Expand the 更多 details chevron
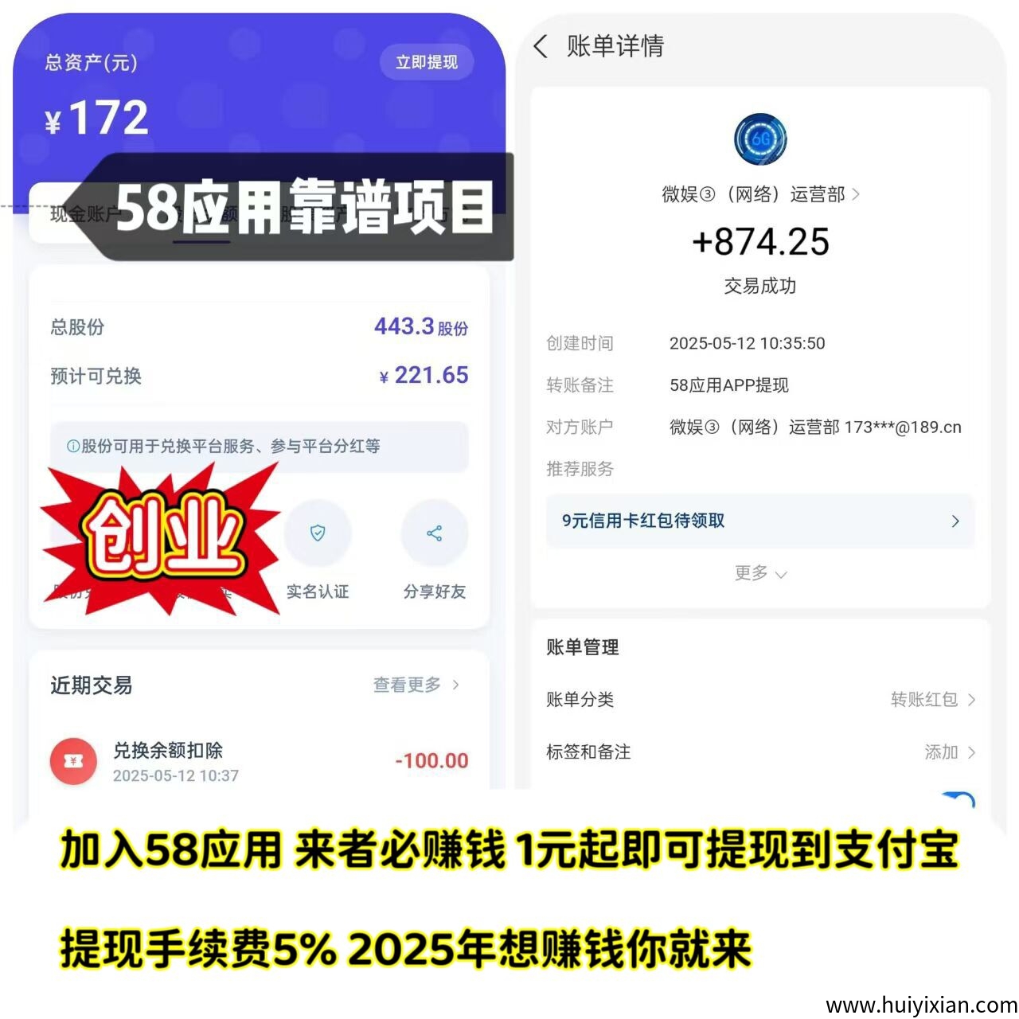The image size is (1019, 1019). [781, 574]
